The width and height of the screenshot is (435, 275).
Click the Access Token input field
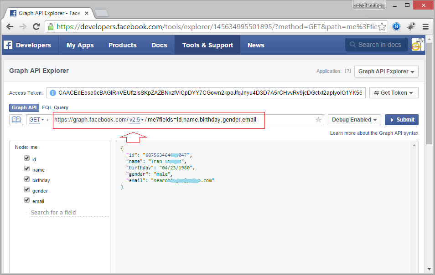(x=206, y=93)
